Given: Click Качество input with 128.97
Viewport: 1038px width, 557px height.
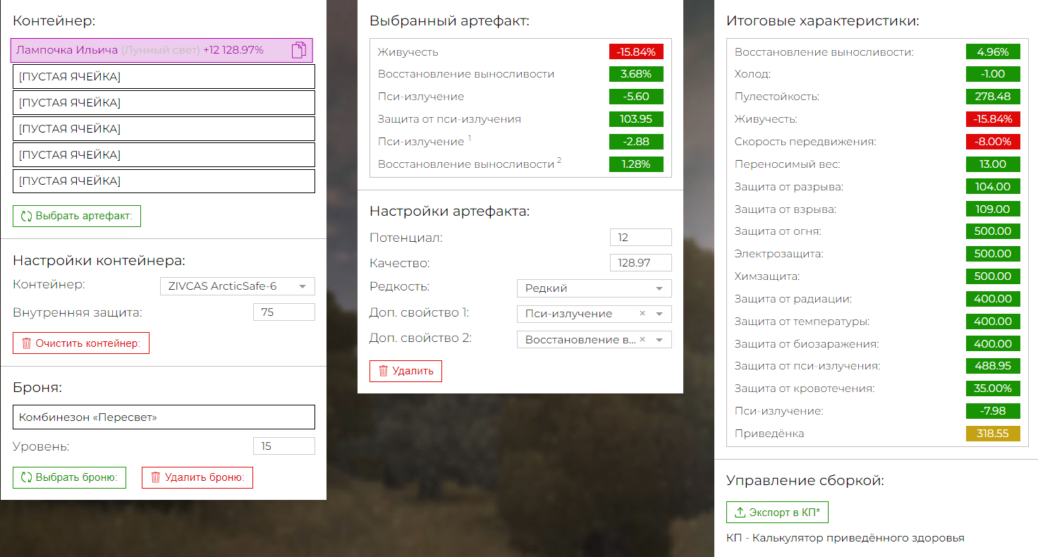Looking at the screenshot, I should point(640,263).
